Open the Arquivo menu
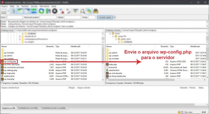Screen dimensions: 209x114 tap(5, 6)
